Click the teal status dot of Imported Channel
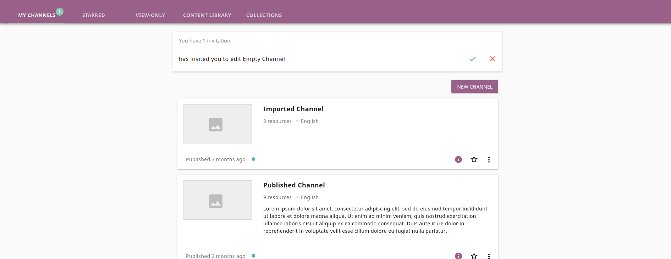Viewport: 671px width, 259px height. [x=253, y=159]
